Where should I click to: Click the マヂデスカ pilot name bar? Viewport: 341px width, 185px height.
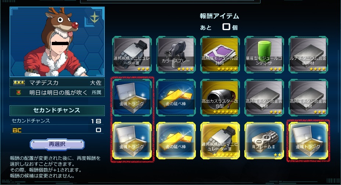coord(57,83)
